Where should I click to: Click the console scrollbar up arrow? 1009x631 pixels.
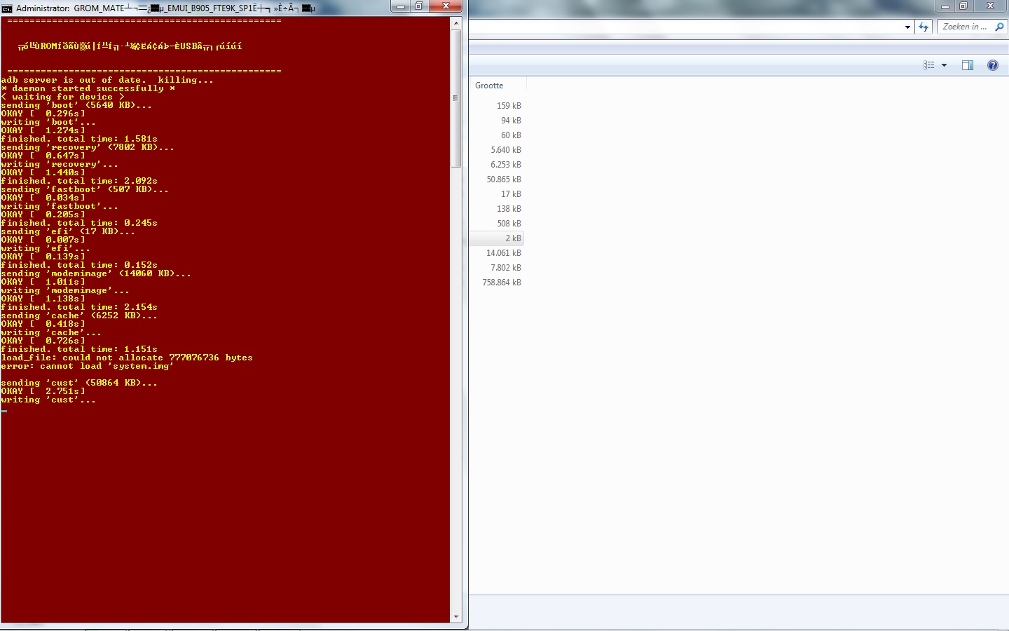pos(456,23)
